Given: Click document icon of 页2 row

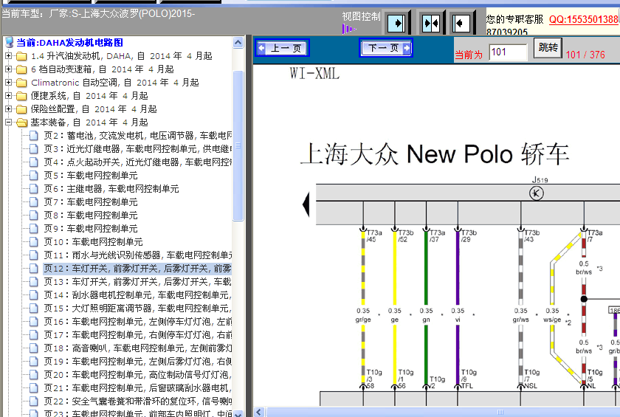Looking at the screenshot, I should (x=34, y=136).
